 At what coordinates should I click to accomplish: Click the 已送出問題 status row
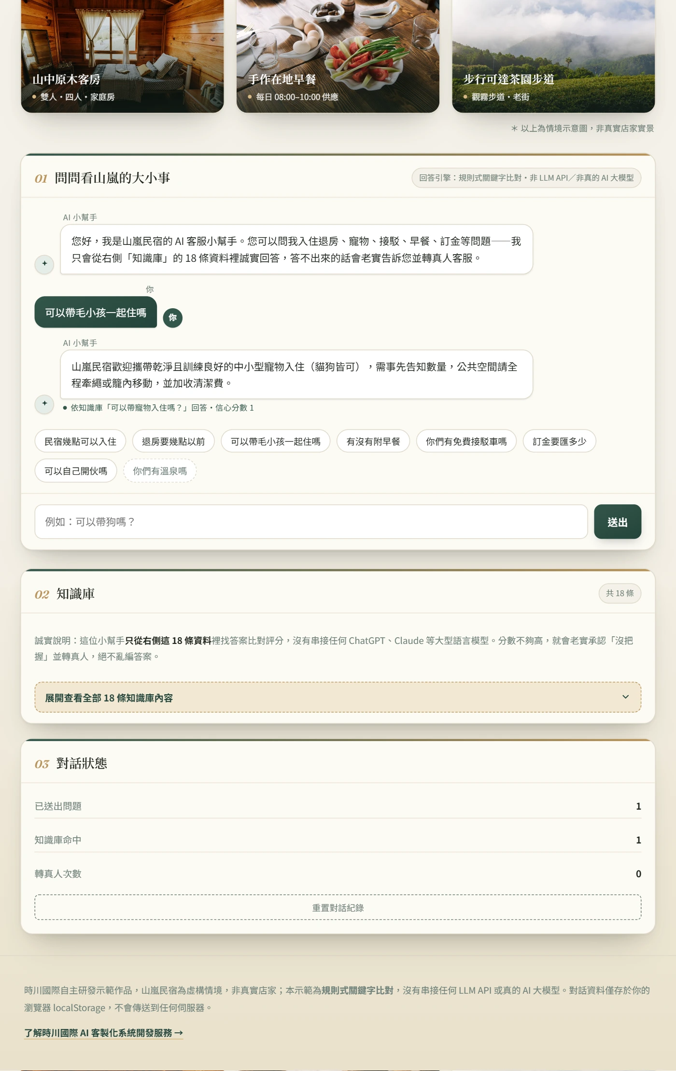pos(338,806)
